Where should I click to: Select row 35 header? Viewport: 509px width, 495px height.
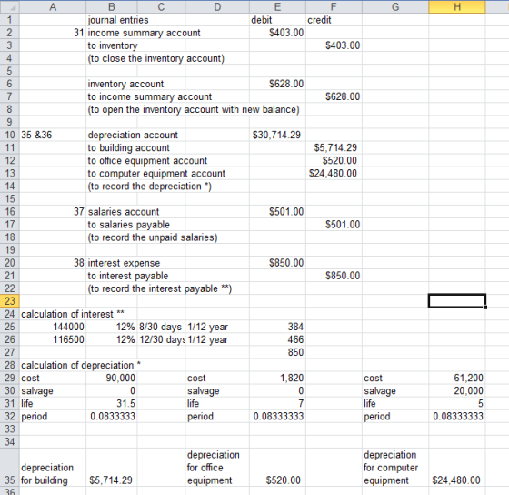click(x=10, y=468)
